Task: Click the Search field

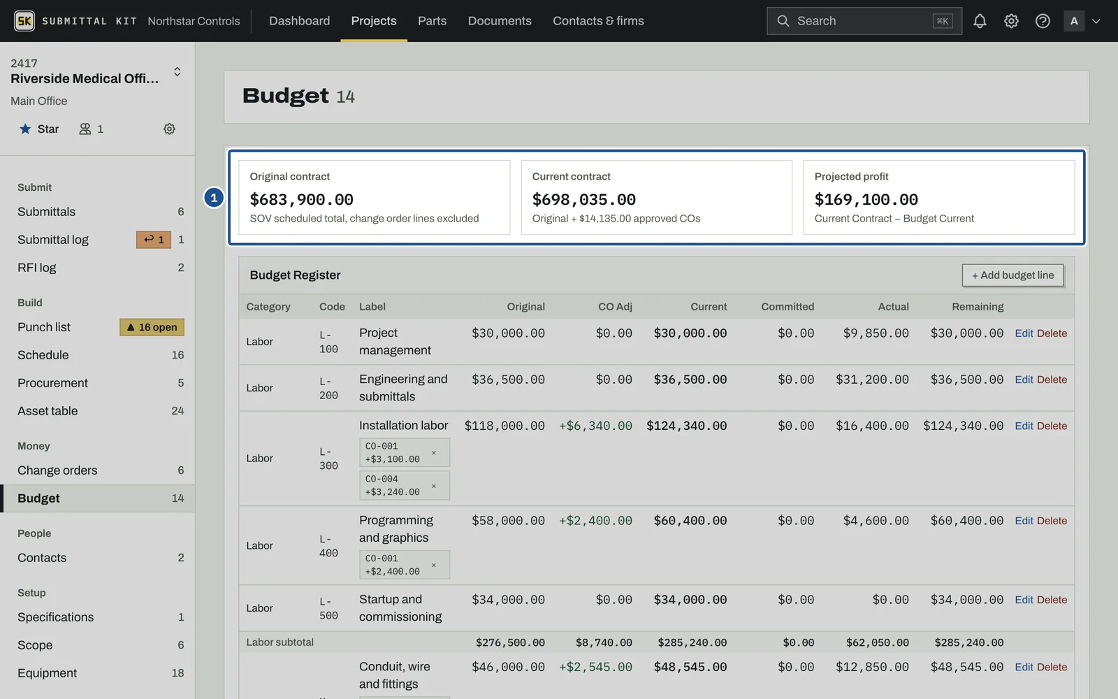Action: click(x=864, y=21)
